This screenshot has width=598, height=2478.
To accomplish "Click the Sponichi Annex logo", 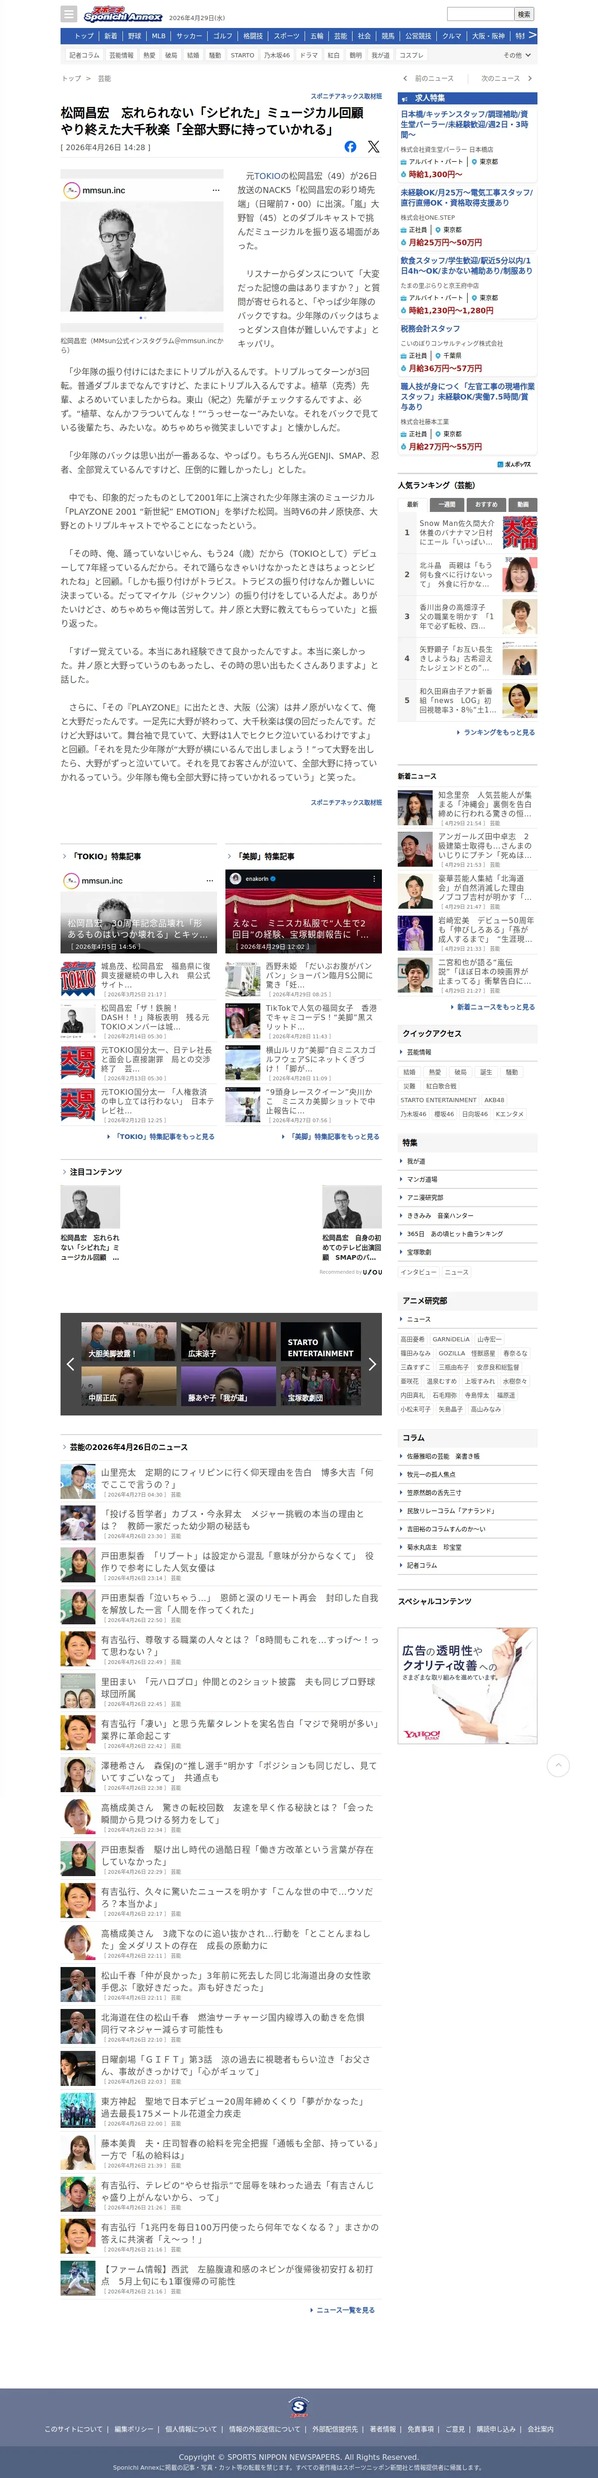I will click(123, 14).
